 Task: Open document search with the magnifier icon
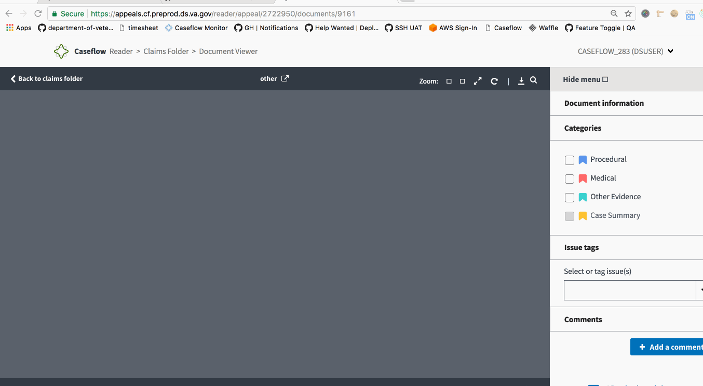534,80
